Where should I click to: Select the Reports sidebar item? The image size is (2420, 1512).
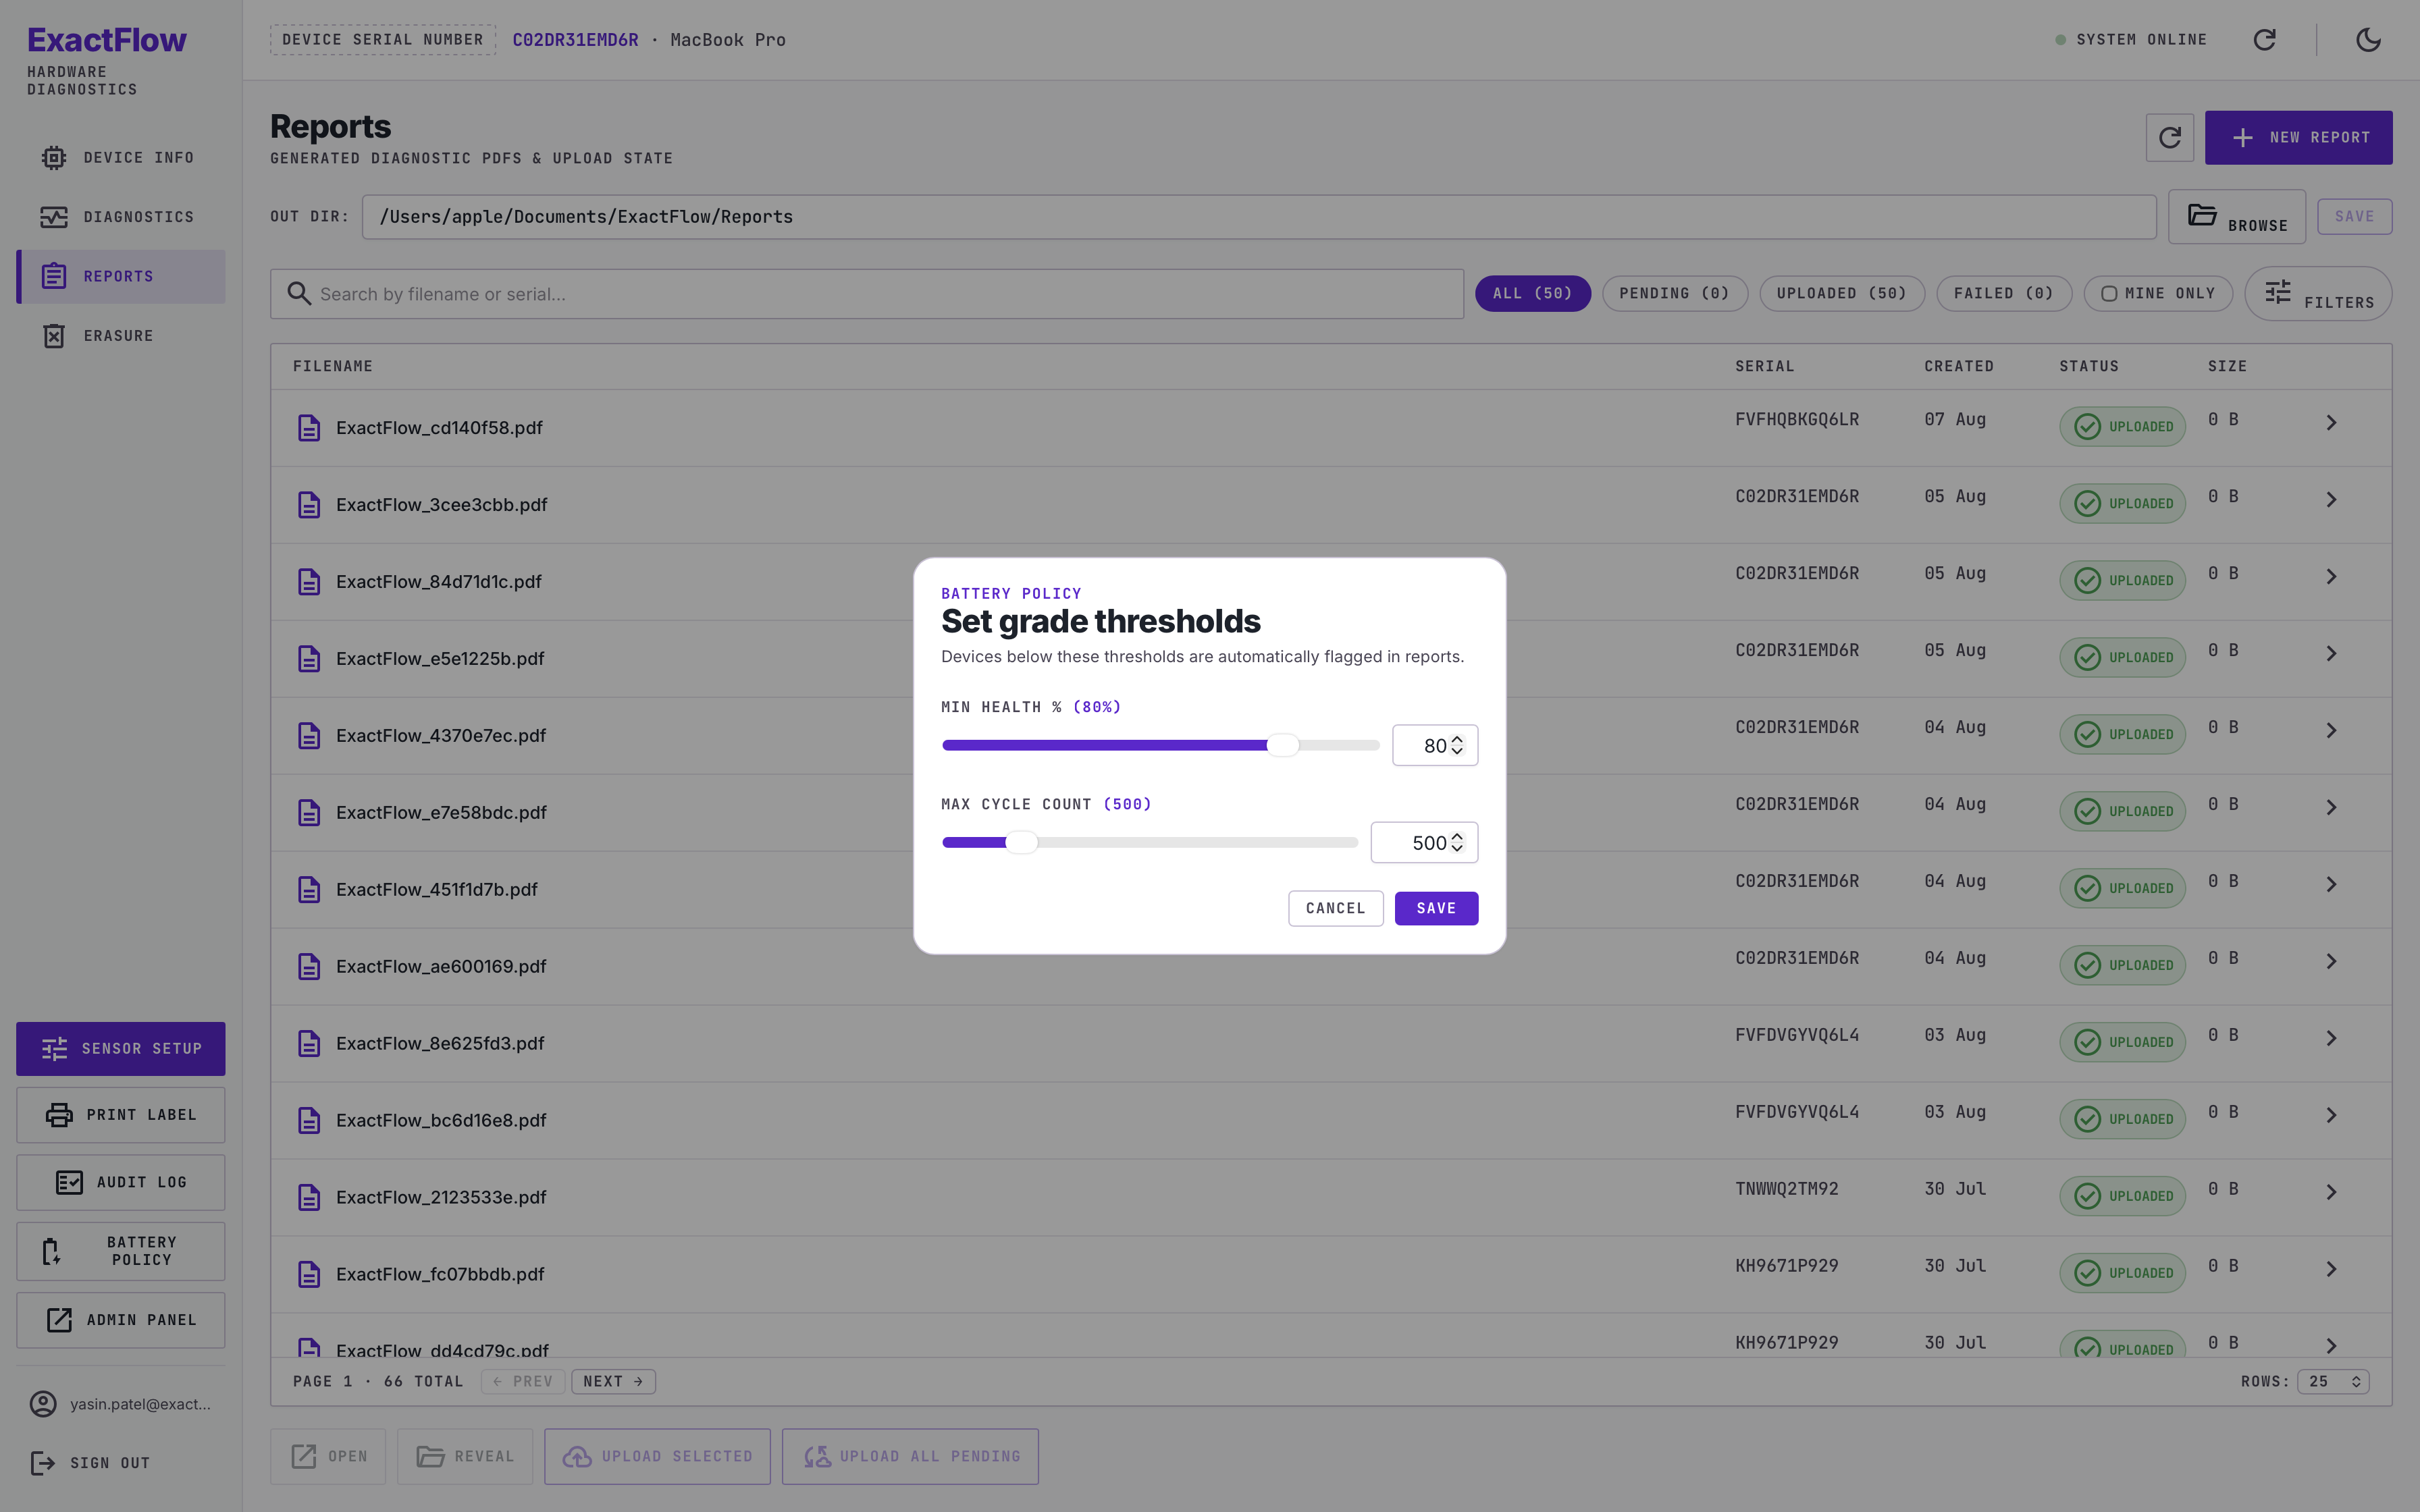tap(120, 276)
